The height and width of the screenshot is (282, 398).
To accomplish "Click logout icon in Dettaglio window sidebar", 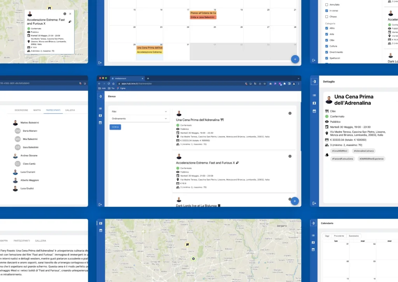I will [x=314, y=204].
